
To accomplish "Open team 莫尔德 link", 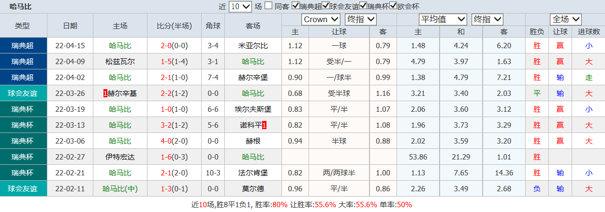I will click(253, 189).
